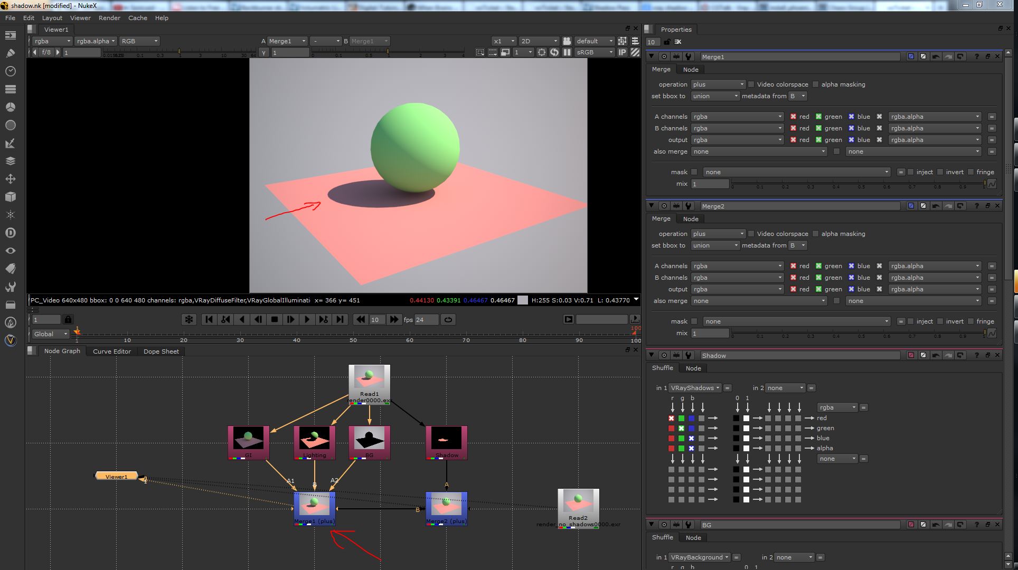
Task: Open the Particles nodes icon
Action: coord(11,215)
